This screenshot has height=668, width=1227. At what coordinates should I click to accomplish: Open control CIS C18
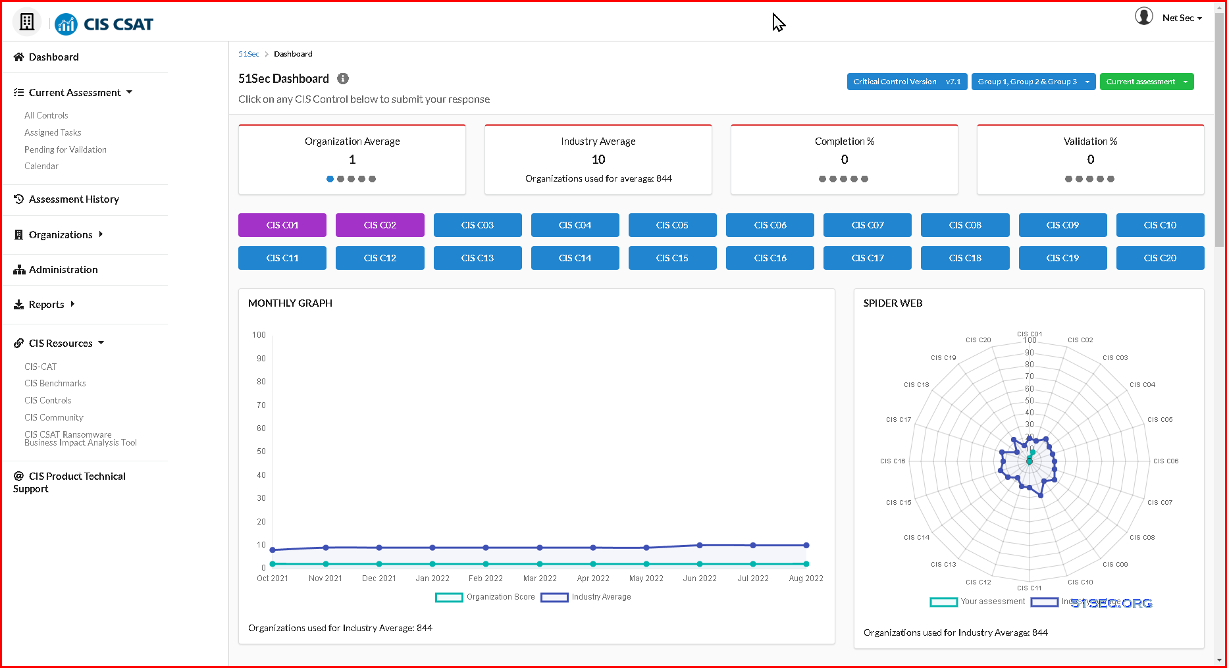965,258
